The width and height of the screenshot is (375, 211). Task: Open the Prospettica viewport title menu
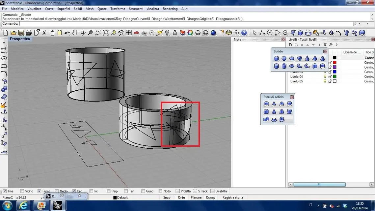point(20,39)
